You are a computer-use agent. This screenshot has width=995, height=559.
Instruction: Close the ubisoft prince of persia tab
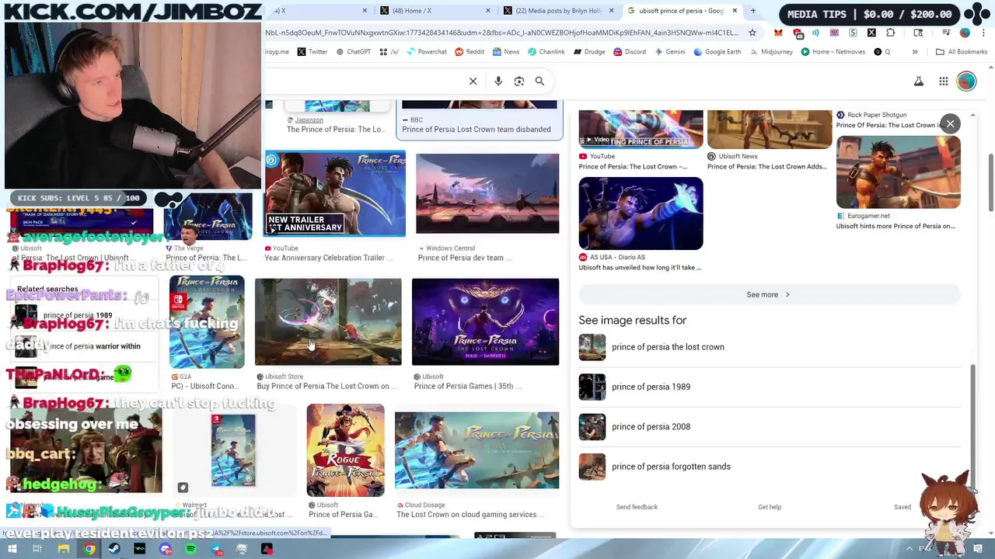pyautogui.click(x=735, y=11)
